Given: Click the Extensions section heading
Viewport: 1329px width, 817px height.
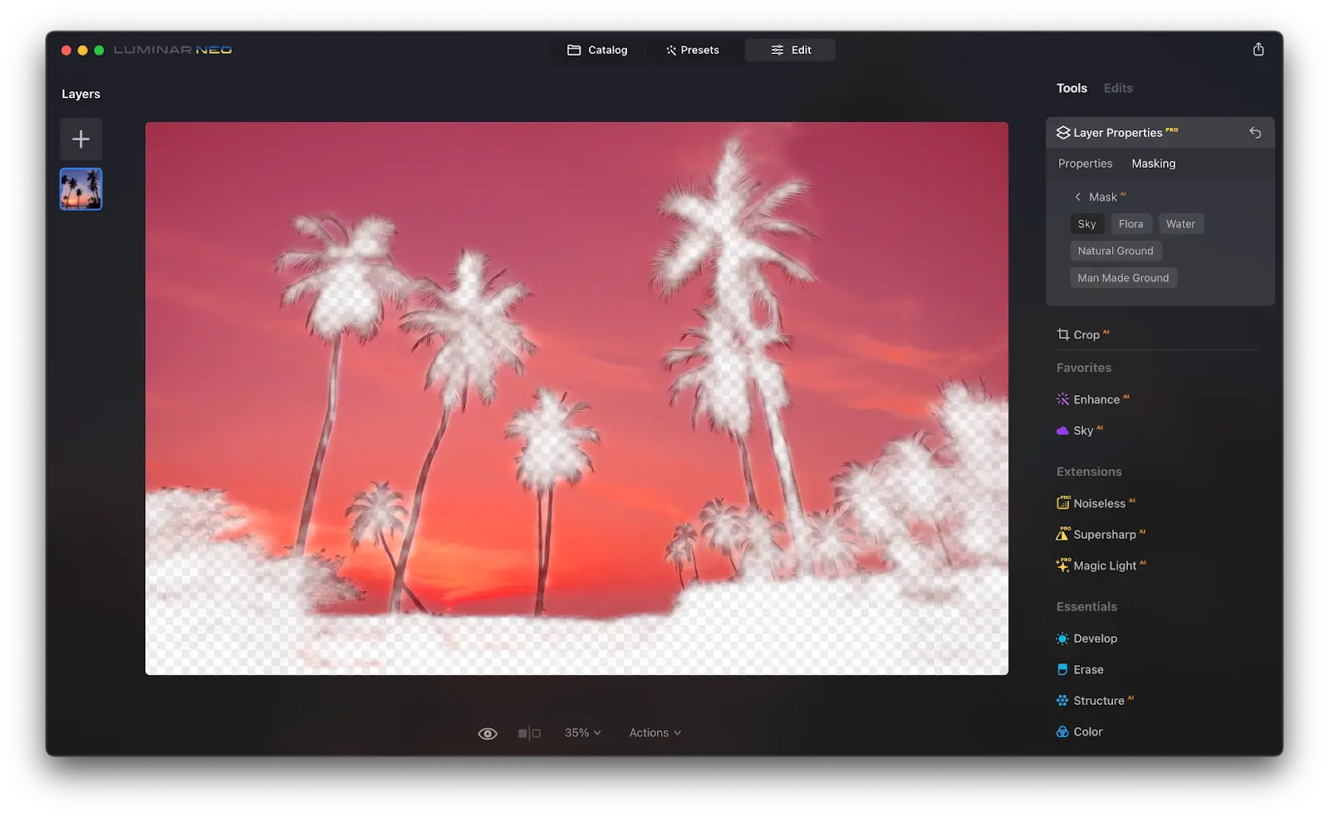Looking at the screenshot, I should click(1089, 472).
